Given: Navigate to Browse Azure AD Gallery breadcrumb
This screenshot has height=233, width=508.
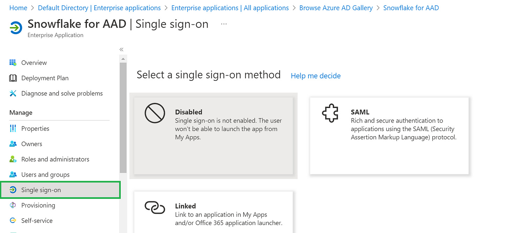Looking at the screenshot, I should pos(336,8).
